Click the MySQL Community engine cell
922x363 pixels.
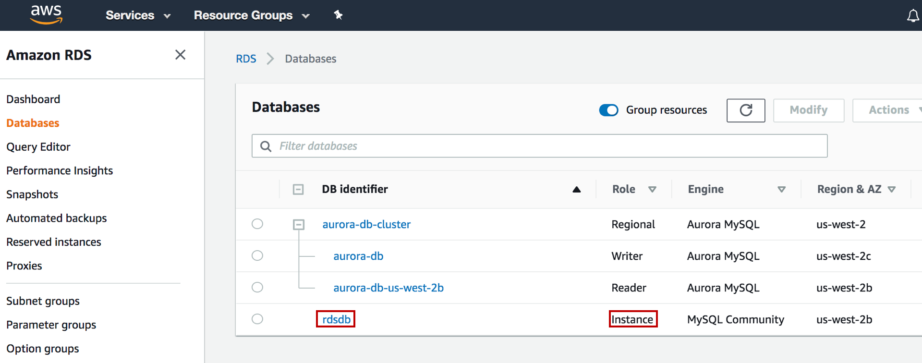(x=735, y=319)
